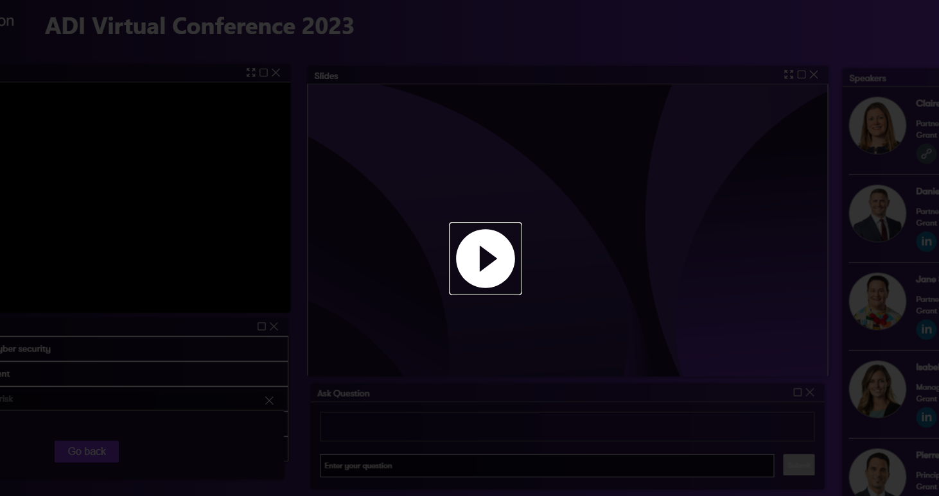Close the Ask Question panel
Image resolution: width=939 pixels, height=496 pixels.
point(810,392)
